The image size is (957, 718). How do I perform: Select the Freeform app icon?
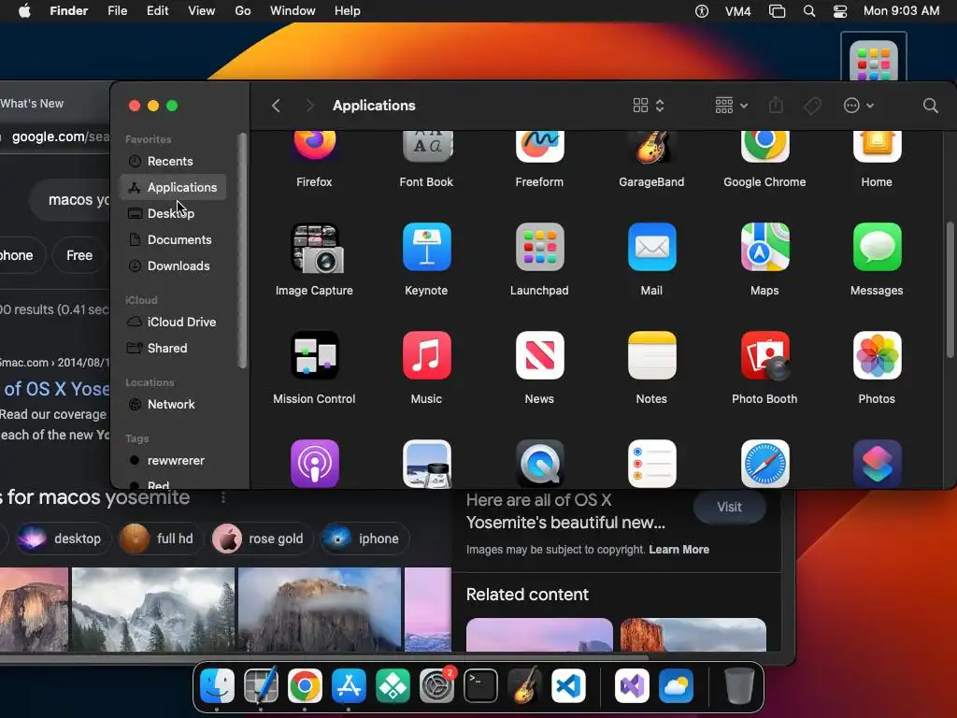pyautogui.click(x=539, y=146)
